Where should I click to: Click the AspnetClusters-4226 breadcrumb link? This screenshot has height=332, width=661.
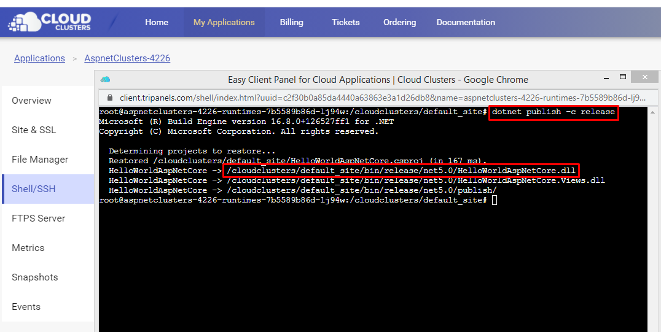[127, 58]
